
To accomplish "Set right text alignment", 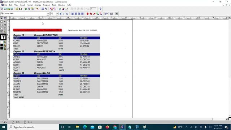I will click(79, 14).
